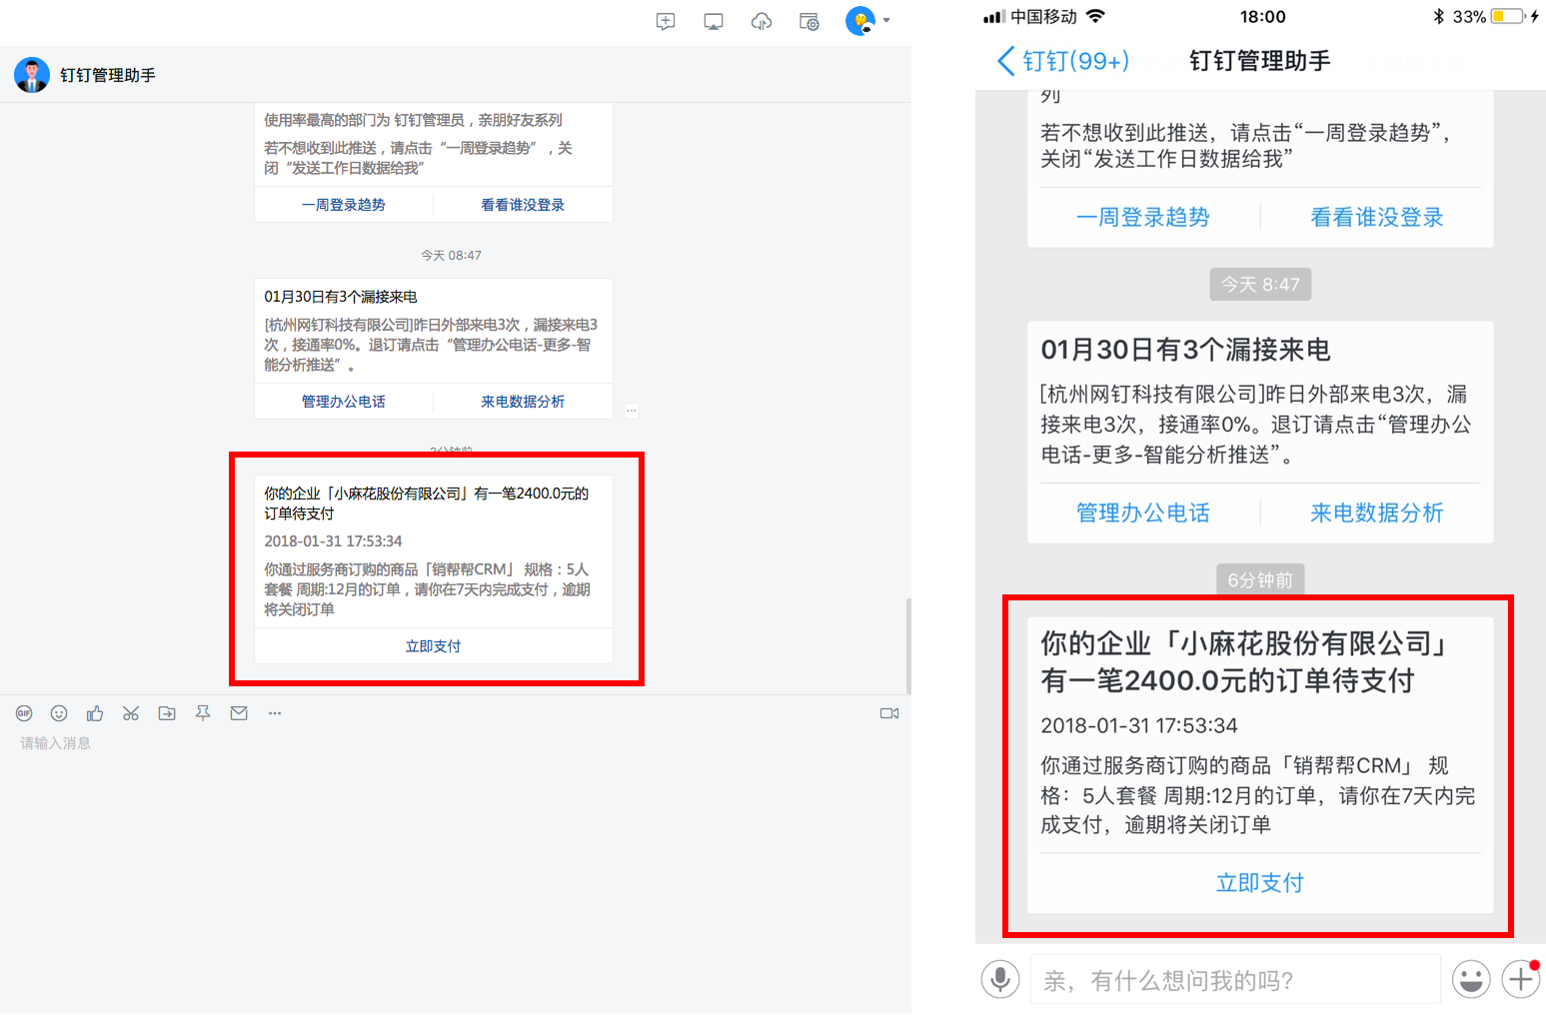The width and height of the screenshot is (1546, 1015).
Task: Click 管理办公电话 in the desktop chat
Action: (x=344, y=402)
